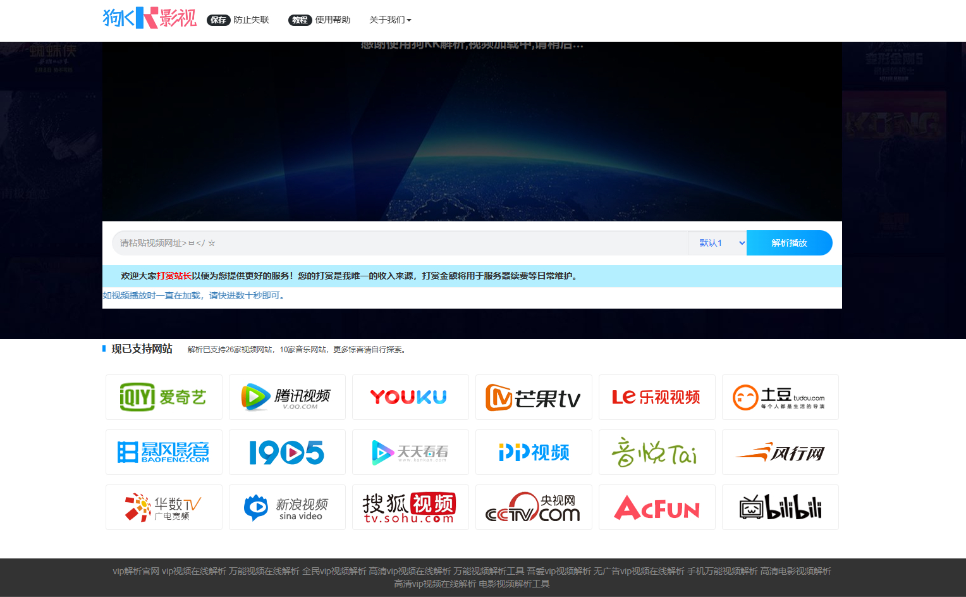Select the Sohu video logo
The image size is (966, 597).
click(410, 507)
